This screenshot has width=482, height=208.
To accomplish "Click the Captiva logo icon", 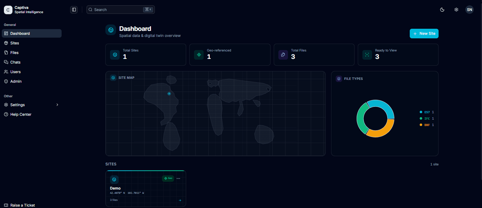I will 8,10.
